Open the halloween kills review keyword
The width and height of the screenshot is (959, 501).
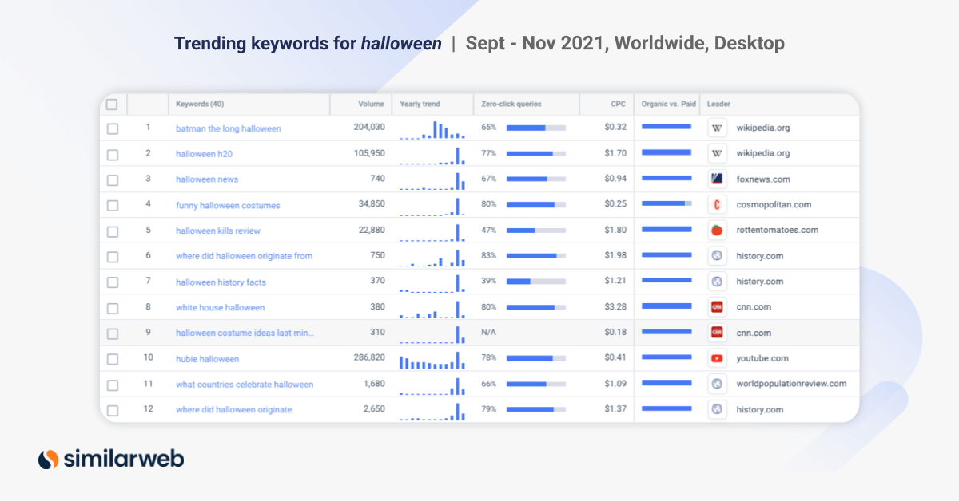[218, 231]
